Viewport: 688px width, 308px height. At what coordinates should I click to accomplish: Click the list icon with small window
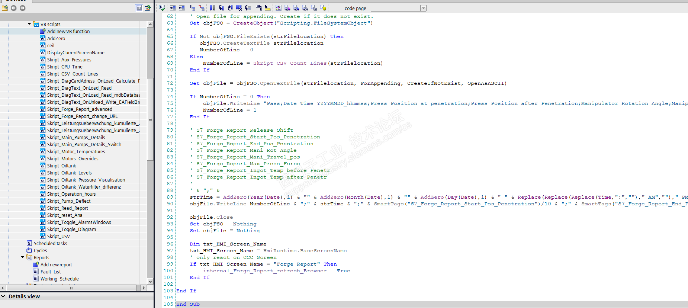(x=314, y=8)
